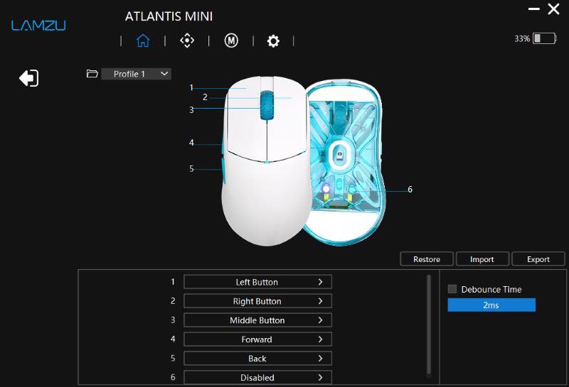Click the Export button
The width and height of the screenshot is (569, 387).
click(x=538, y=259)
